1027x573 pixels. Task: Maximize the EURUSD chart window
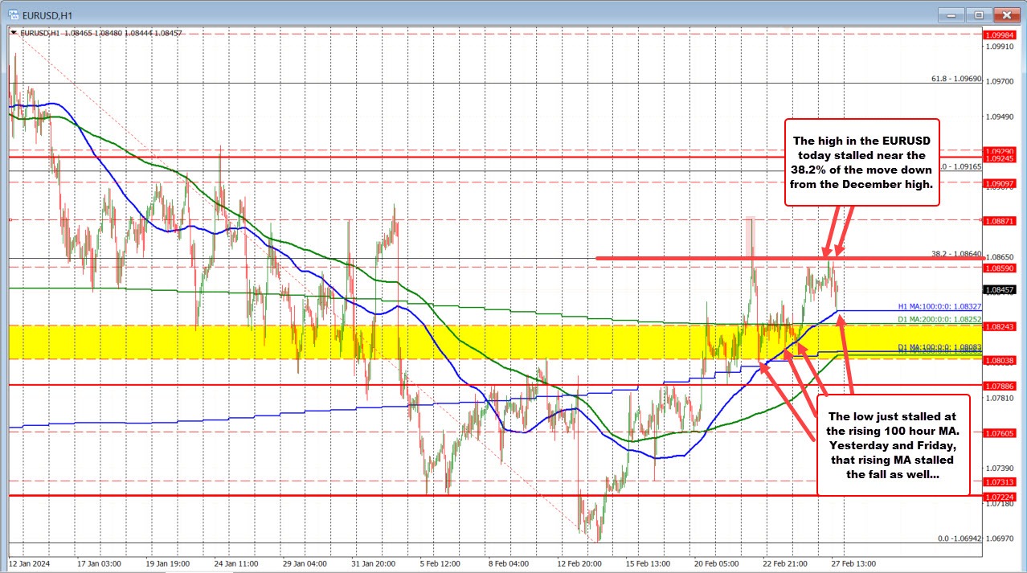(979, 14)
